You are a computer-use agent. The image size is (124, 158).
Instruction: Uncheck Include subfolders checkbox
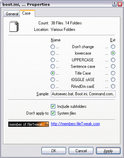pyautogui.click(x=53, y=106)
